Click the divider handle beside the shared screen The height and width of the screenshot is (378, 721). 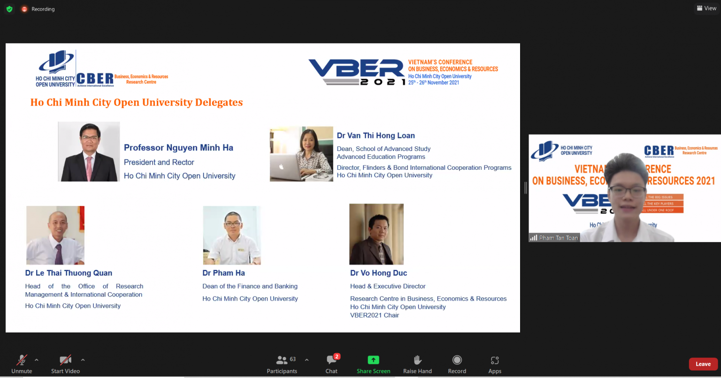tap(525, 188)
